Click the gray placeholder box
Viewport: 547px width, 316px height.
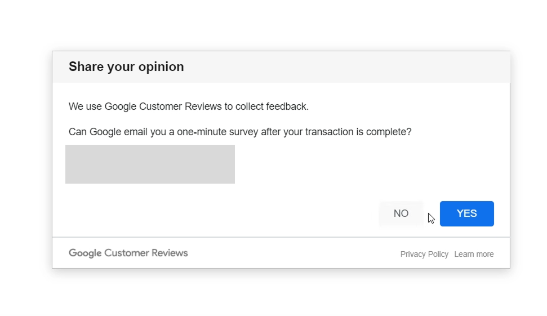coord(150,164)
